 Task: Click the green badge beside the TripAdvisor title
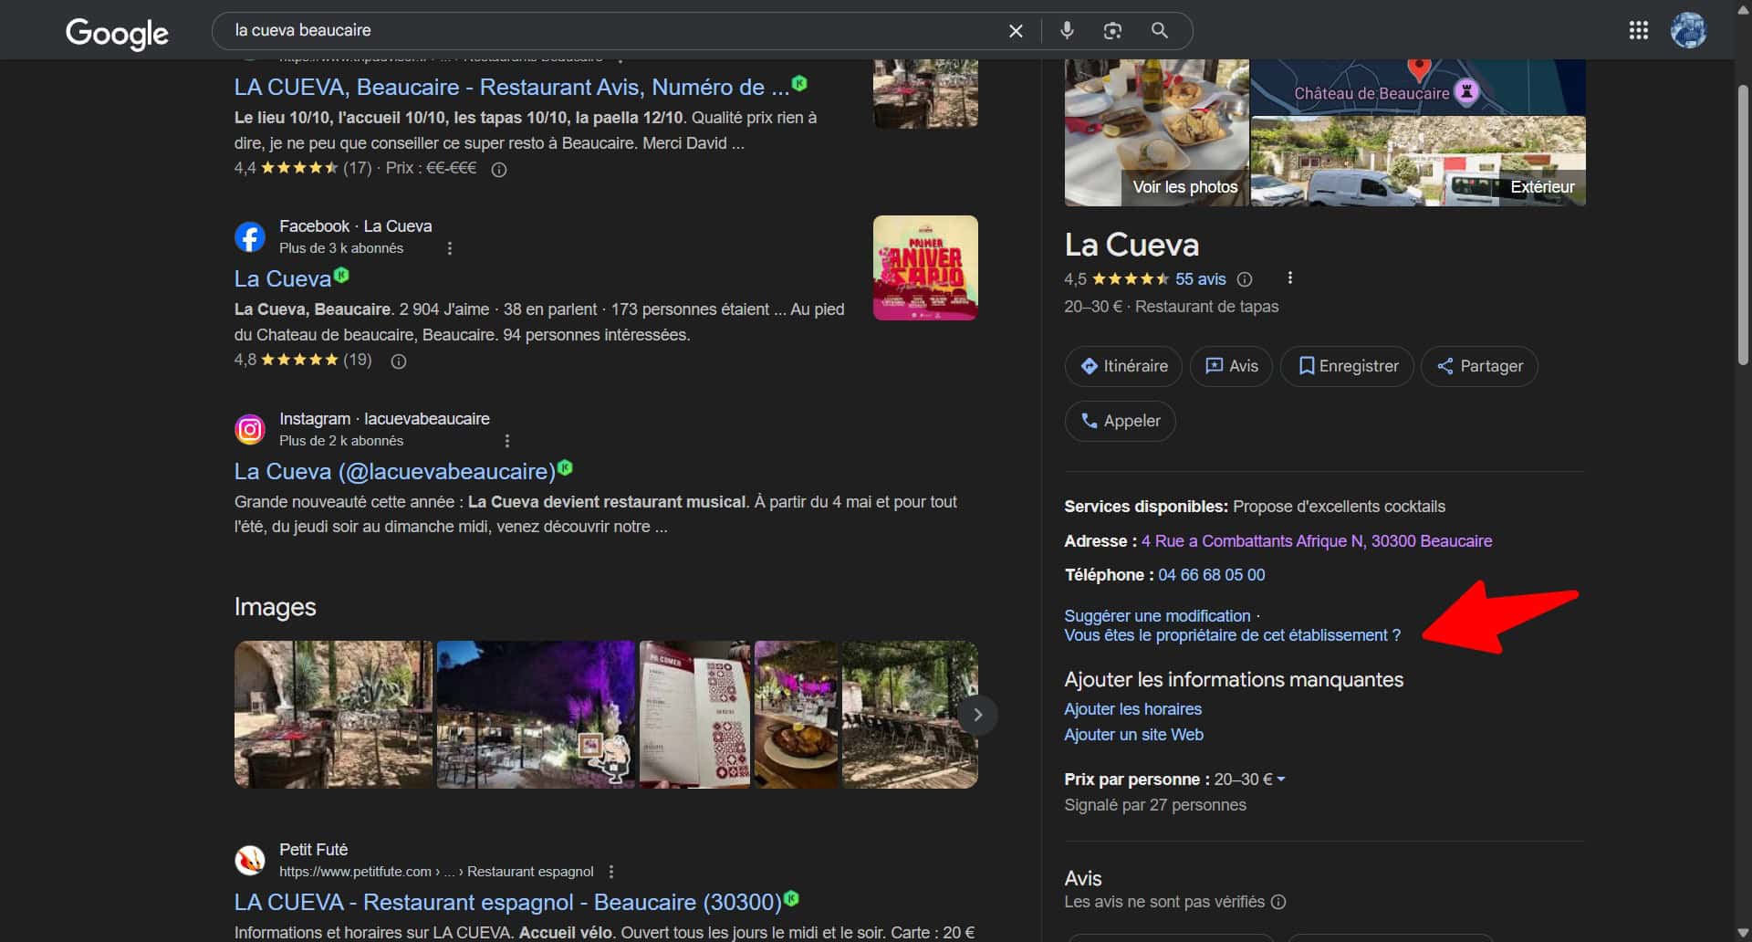[799, 83]
